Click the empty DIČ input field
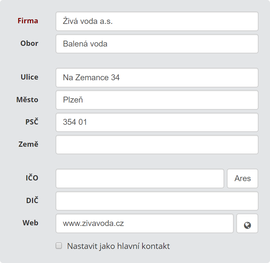Screen dimensions: 270x263 (157, 201)
